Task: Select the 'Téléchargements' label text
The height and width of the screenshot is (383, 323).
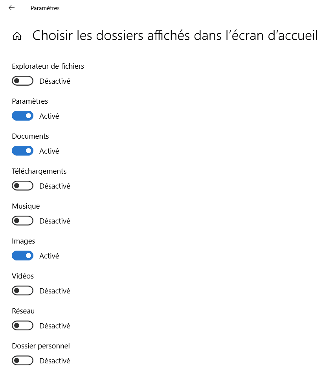Action: pyautogui.click(x=39, y=171)
